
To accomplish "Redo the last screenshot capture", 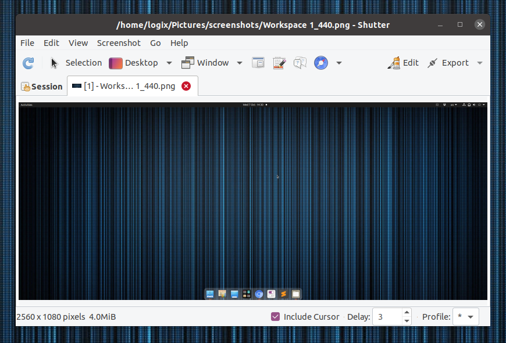I will [x=28, y=63].
